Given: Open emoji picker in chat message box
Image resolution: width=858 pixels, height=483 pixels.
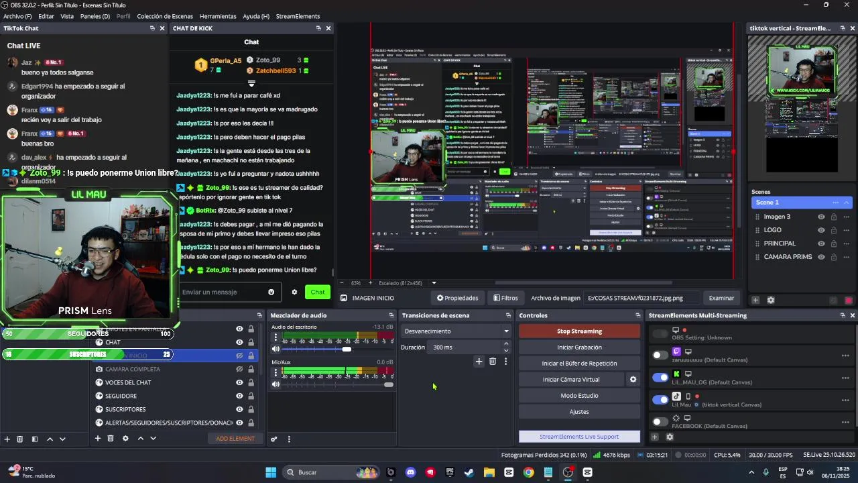Looking at the screenshot, I should pos(271,292).
